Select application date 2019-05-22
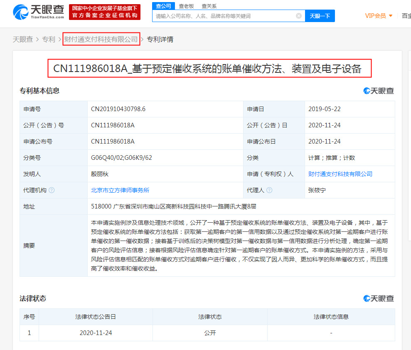Screen dimensions: 411x350 tap(325, 109)
